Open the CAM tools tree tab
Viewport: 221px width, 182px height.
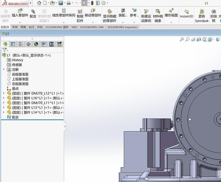coord(59,44)
